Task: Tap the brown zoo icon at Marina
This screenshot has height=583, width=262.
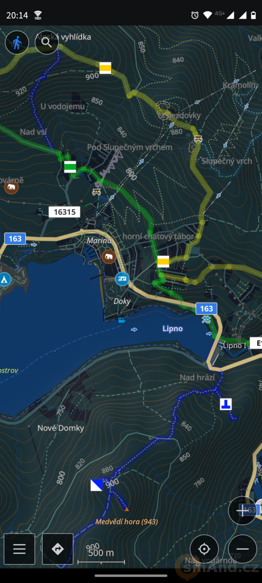Action: click(x=109, y=257)
